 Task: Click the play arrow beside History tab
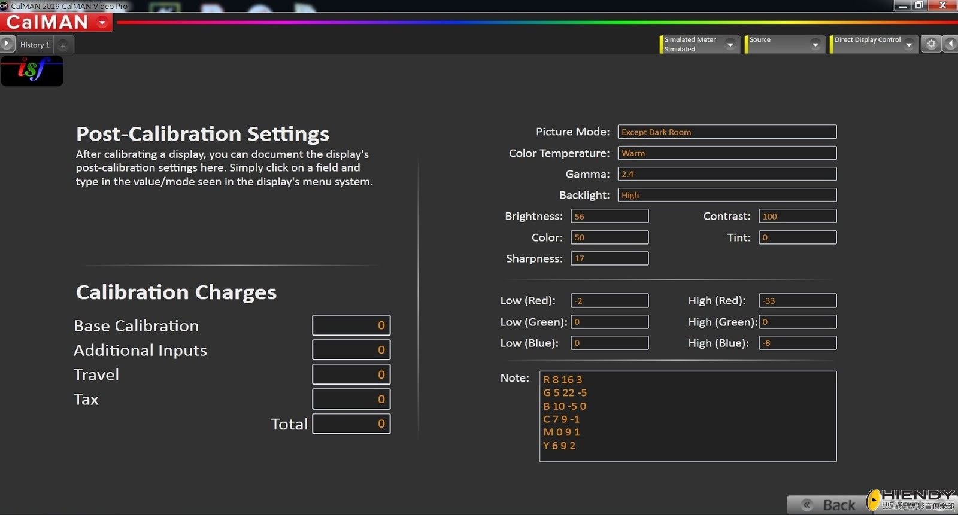(x=7, y=44)
